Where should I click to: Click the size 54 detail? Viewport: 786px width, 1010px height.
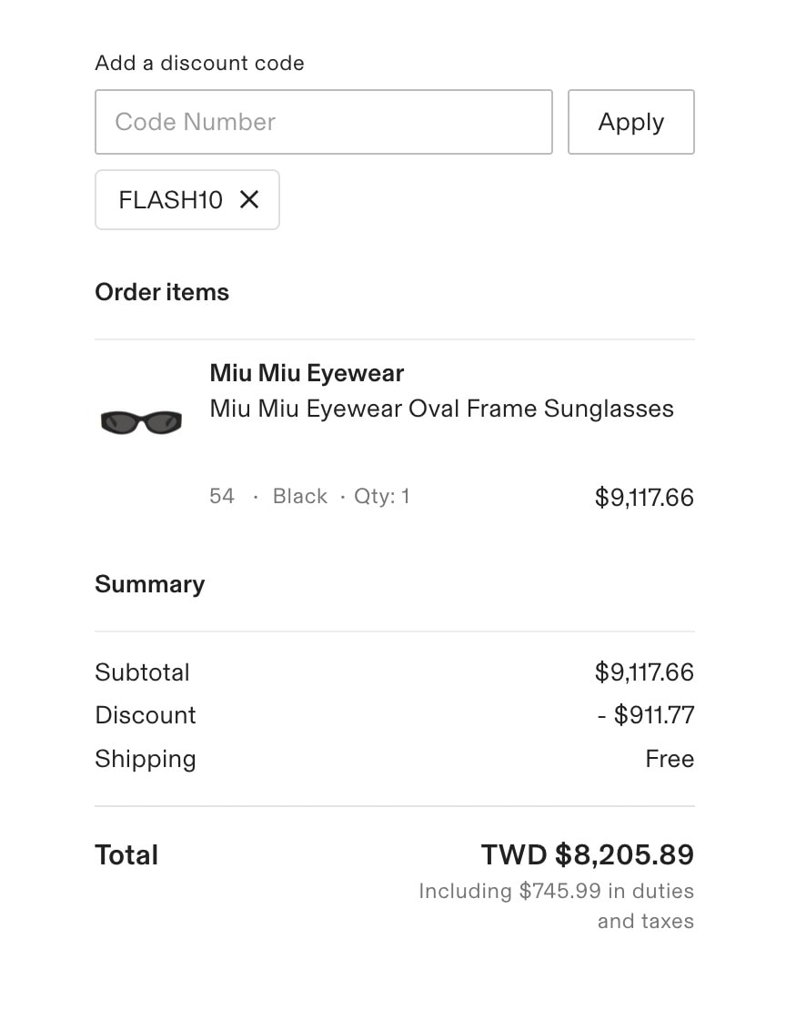click(222, 496)
